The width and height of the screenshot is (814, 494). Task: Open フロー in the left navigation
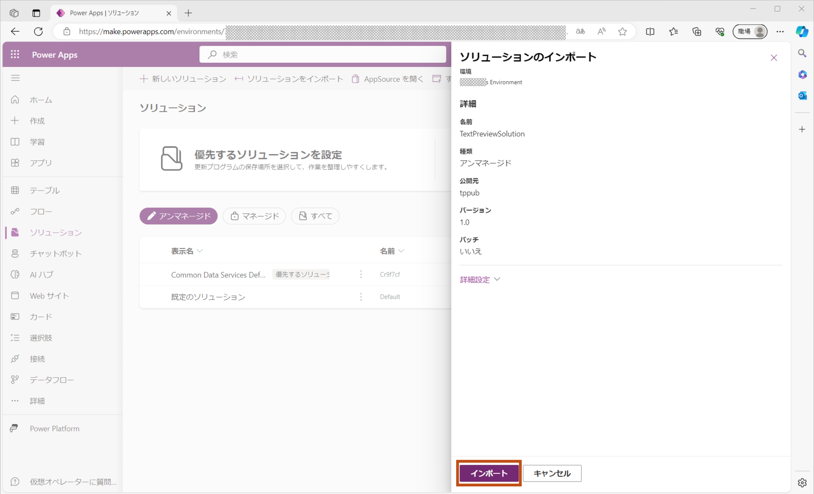(x=41, y=211)
